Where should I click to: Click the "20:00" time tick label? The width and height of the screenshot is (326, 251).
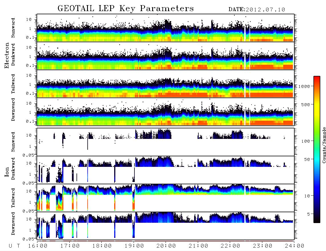coord(166,246)
